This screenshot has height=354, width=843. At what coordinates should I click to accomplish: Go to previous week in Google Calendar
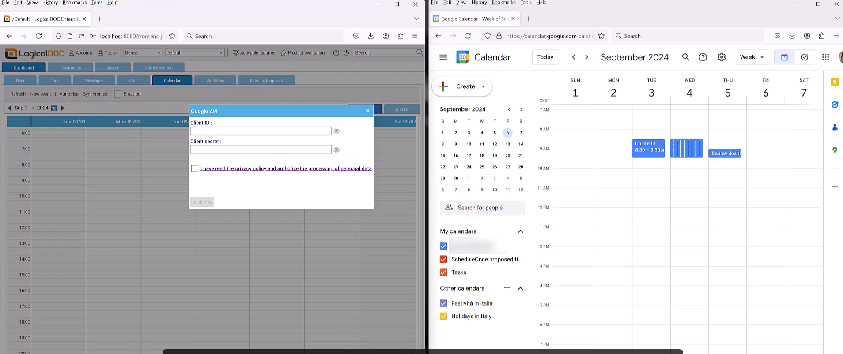(x=573, y=57)
